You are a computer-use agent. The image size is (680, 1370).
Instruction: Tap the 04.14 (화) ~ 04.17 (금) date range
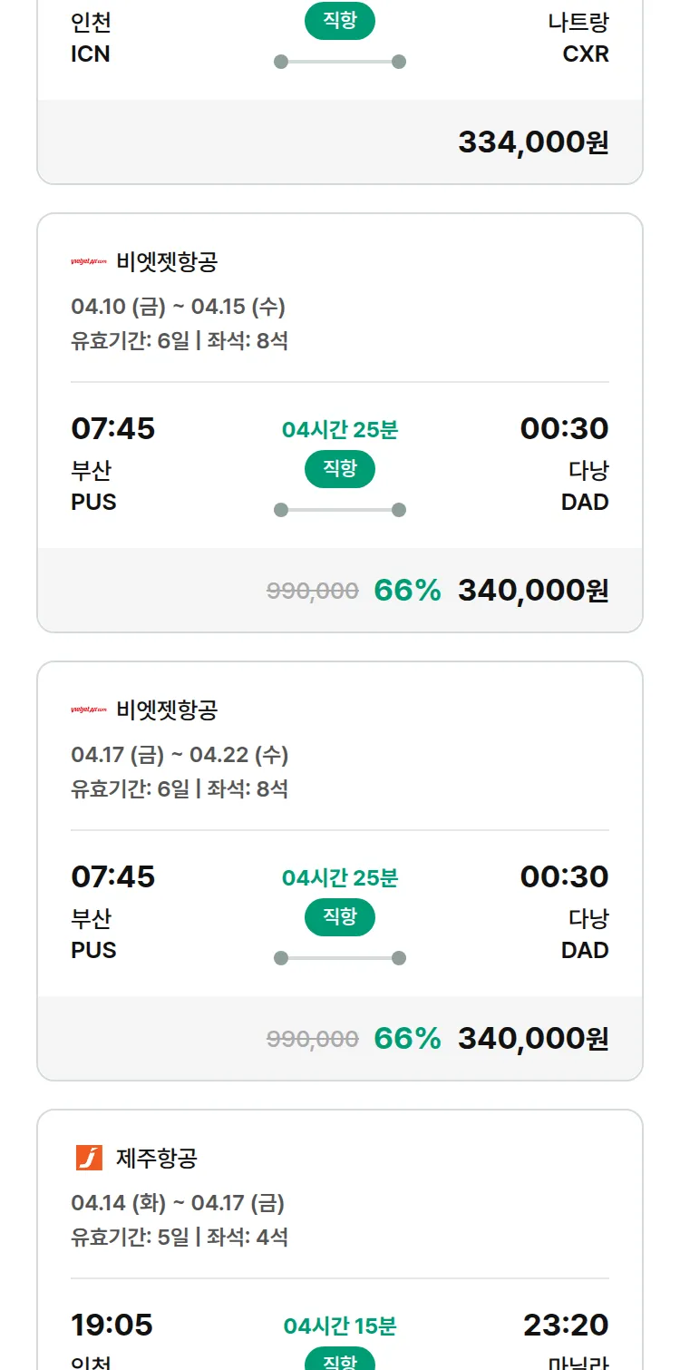tap(178, 1203)
